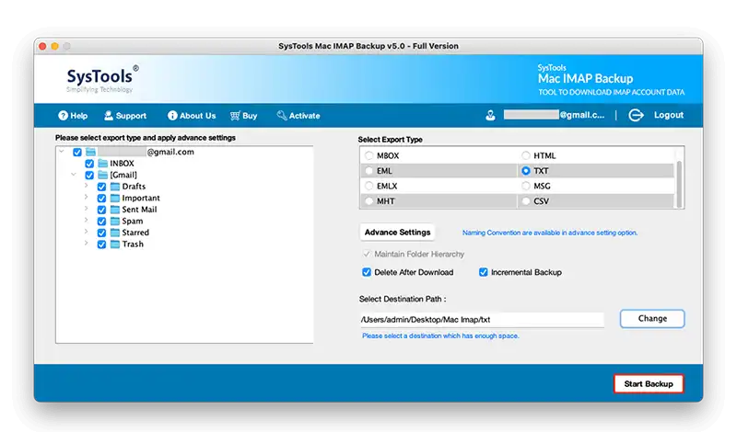Click the destination path input field
737x432 pixels.
[482, 320]
